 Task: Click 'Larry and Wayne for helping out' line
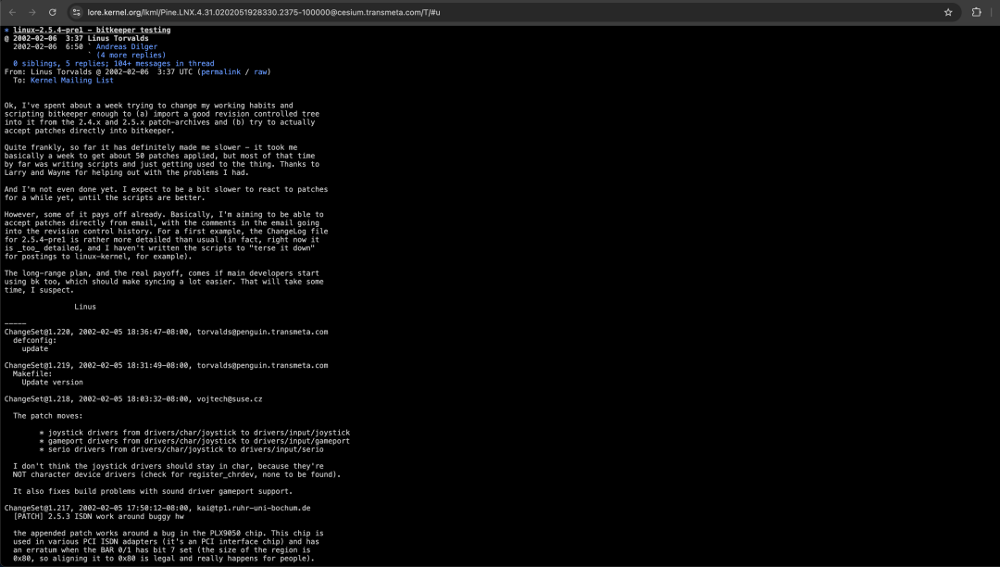pos(126,172)
